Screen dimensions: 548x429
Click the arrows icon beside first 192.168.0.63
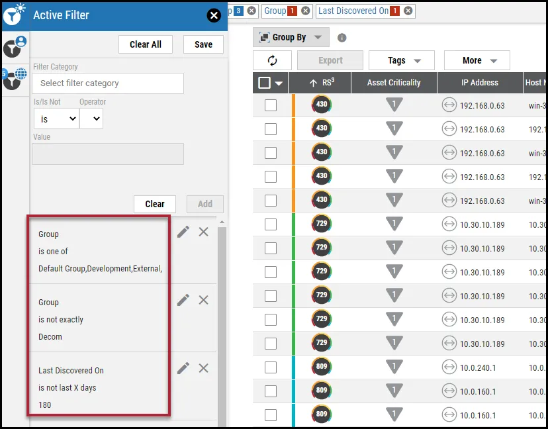pyautogui.click(x=449, y=105)
